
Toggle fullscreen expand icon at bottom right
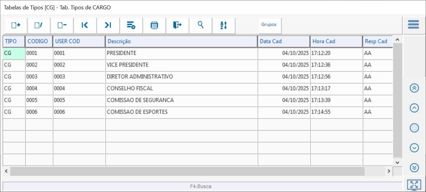tap(414, 184)
